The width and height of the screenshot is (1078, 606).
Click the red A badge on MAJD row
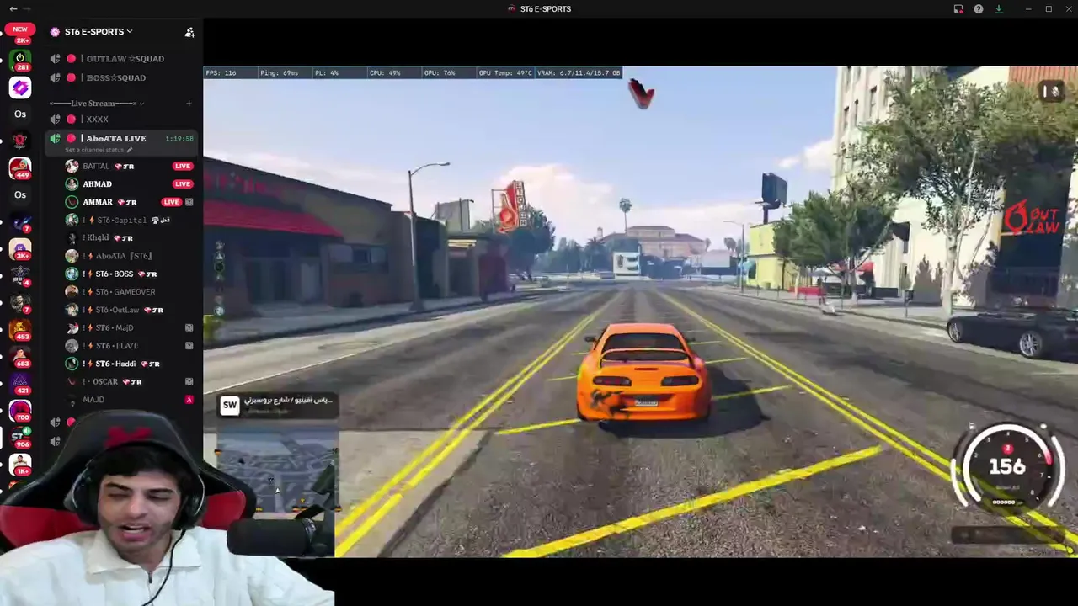point(189,400)
